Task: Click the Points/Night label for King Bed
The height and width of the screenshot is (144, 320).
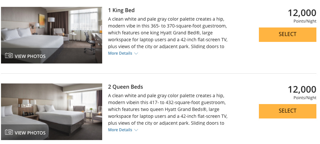Action: pyautogui.click(x=305, y=22)
